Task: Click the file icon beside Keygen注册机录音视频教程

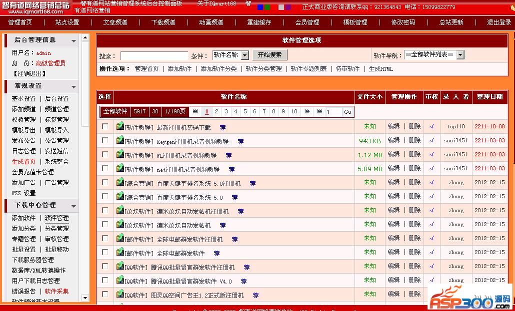Action: [x=120, y=140]
